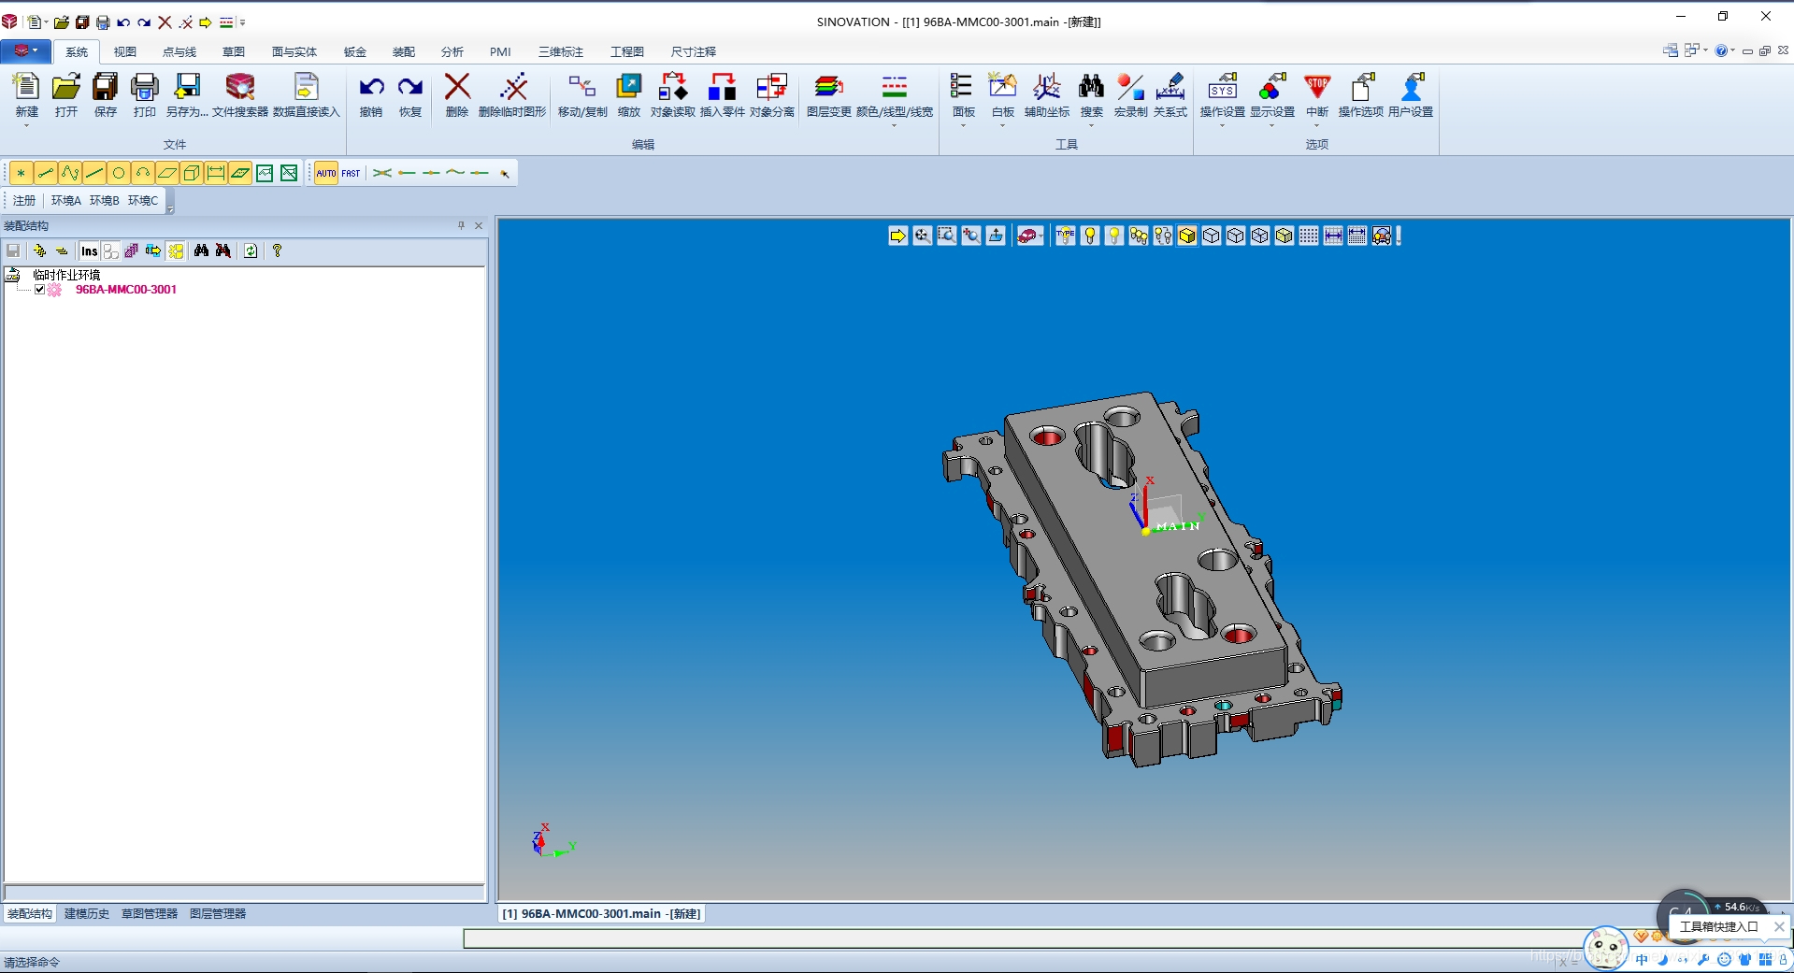Open the 白板 whiteboard tool
This screenshot has width=1794, height=973.
click(1002, 95)
